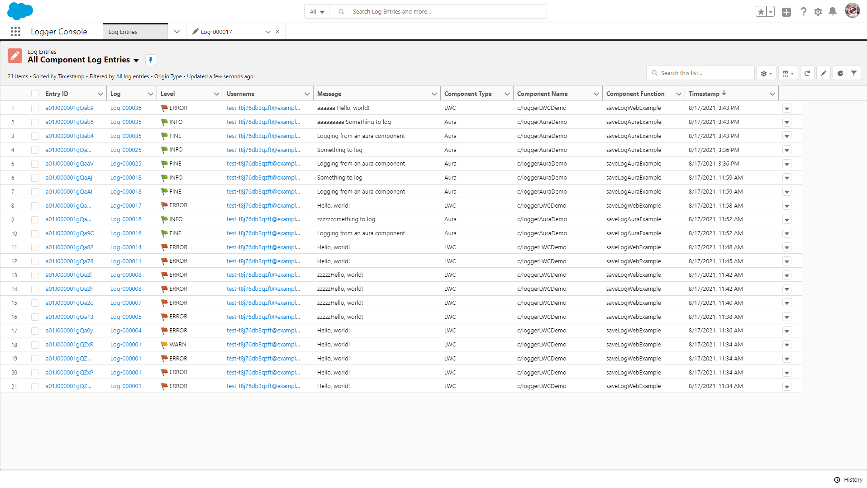Viewport: 867px width, 488px height.
Task: Favorite this page with the star icon
Action: pyautogui.click(x=761, y=11)
